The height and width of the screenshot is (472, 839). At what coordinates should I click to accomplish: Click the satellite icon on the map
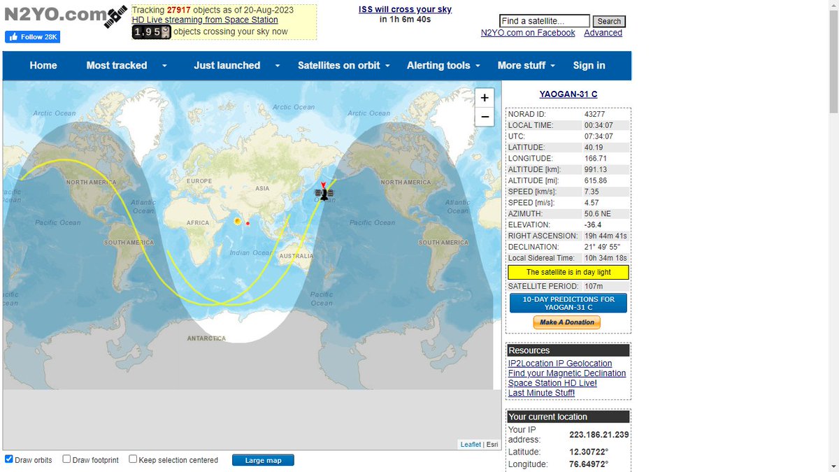[324, 193]
